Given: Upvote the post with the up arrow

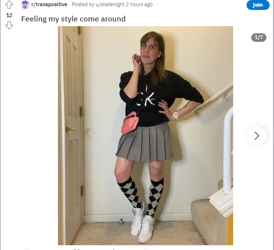Looking at the screenshot, I should click(x=9, y=5).
